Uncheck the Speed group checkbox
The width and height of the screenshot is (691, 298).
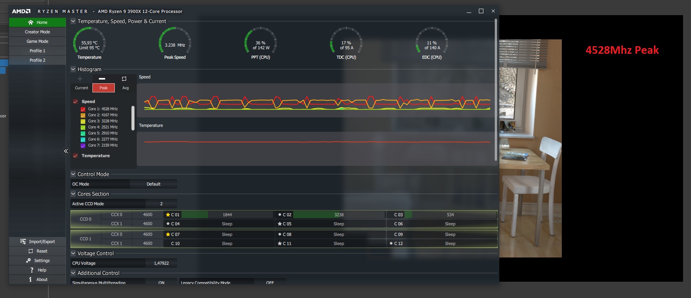pyautogui.click(x=75, y=101)
